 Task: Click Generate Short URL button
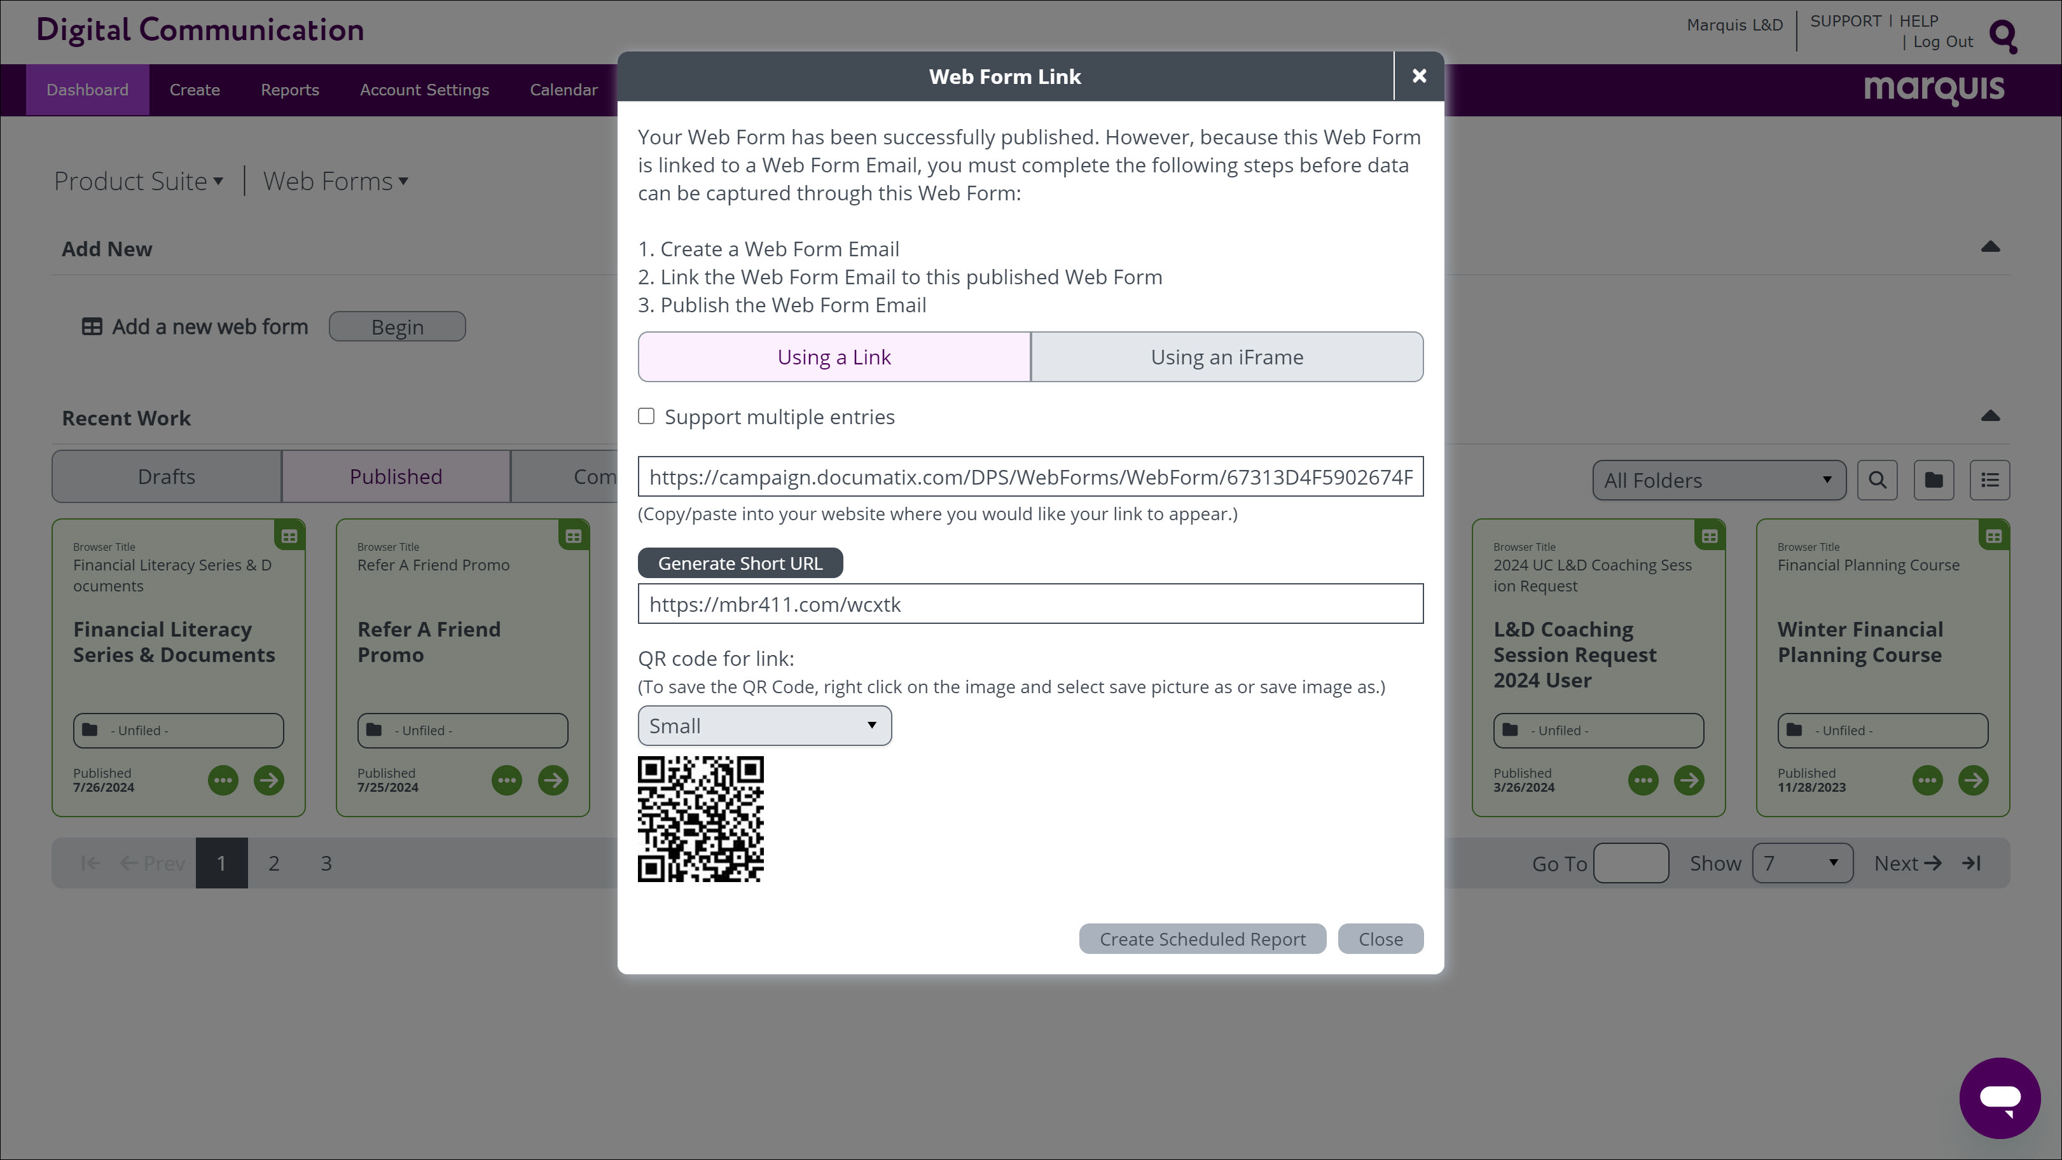(740, 563)
